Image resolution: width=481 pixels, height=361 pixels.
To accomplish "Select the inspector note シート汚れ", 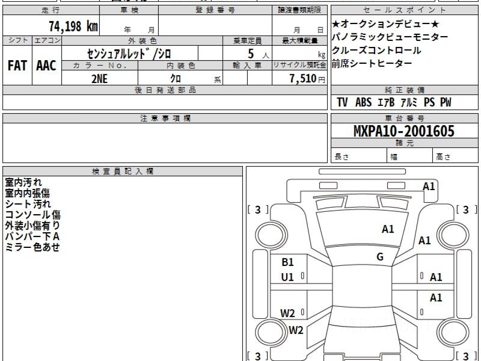I will (x=28, y=204).
